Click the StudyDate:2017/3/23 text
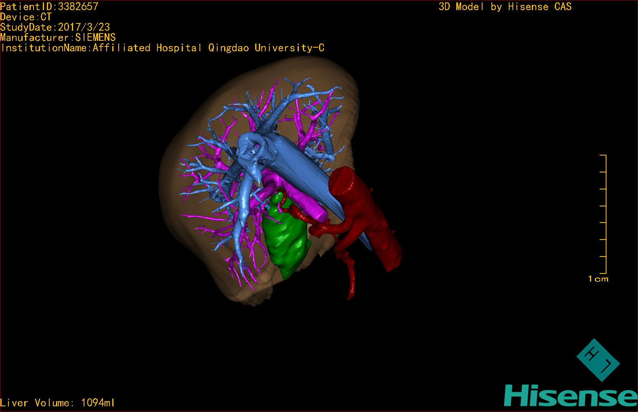This screenshot has width=638, height=412. point(55,27)
